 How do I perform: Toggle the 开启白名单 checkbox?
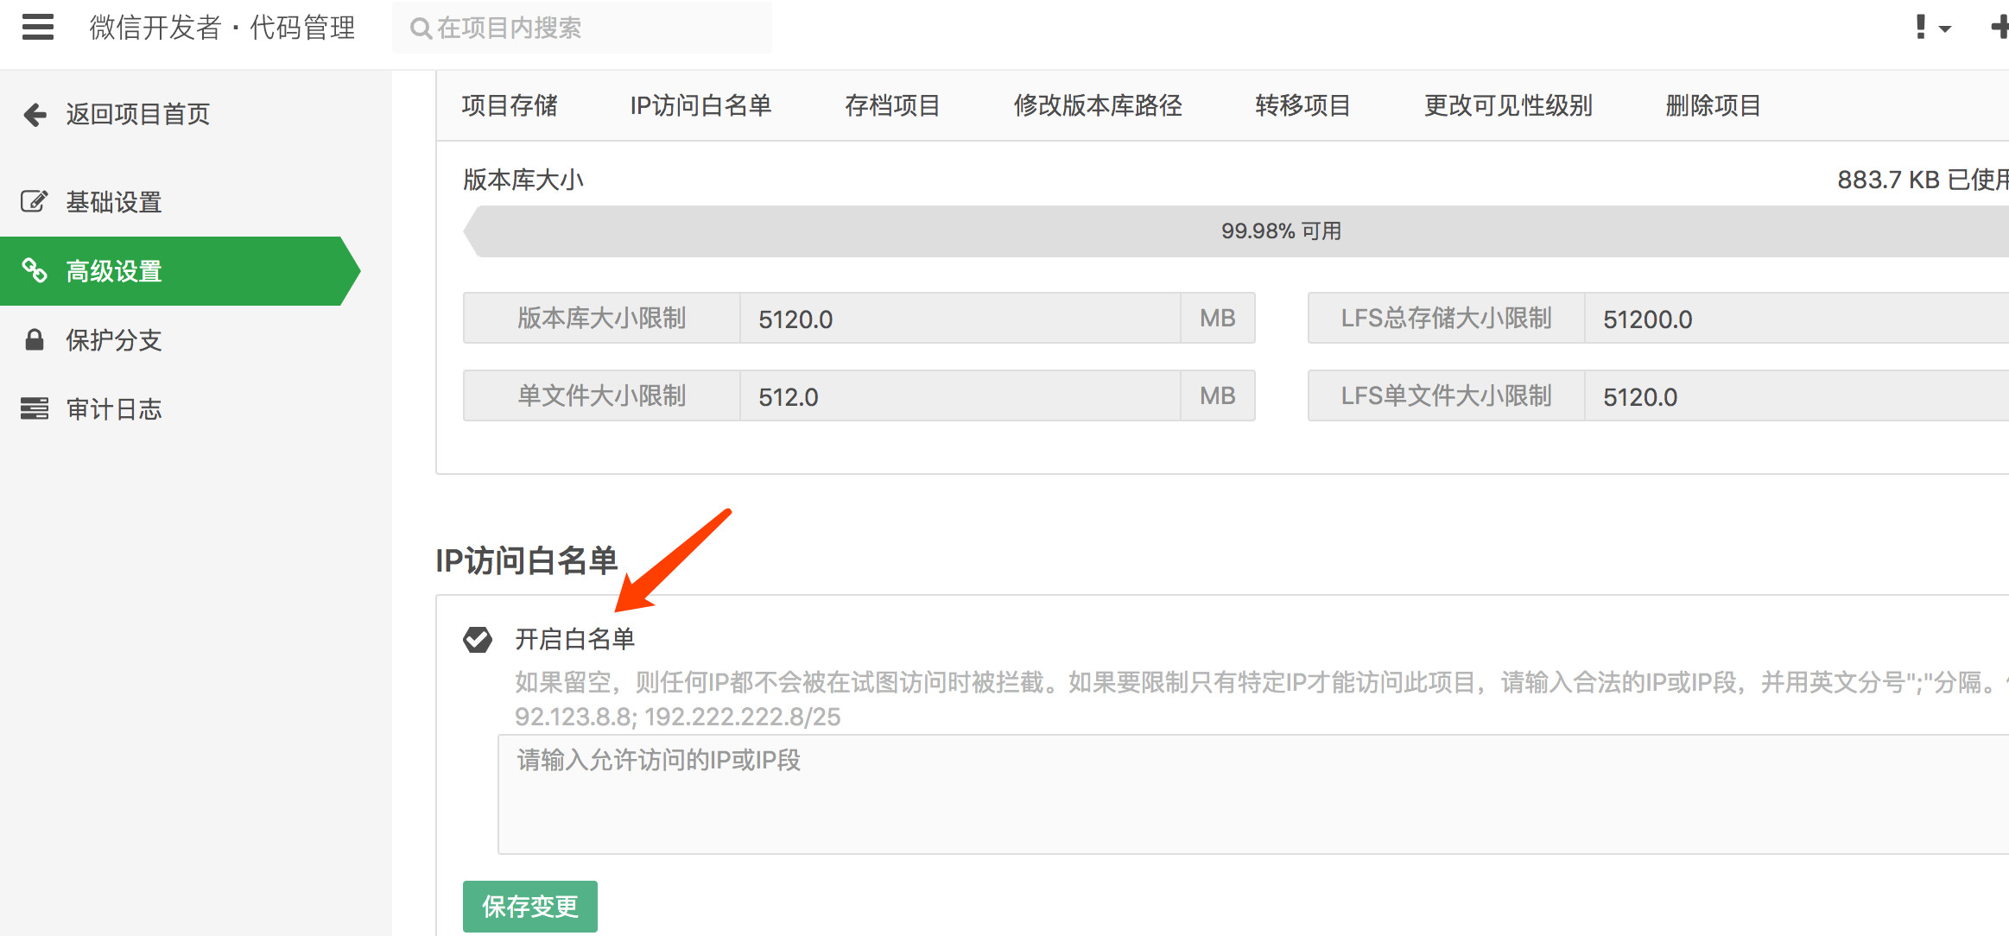[478, 639]
